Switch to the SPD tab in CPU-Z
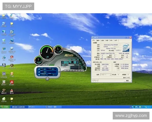 pos(111,40)
